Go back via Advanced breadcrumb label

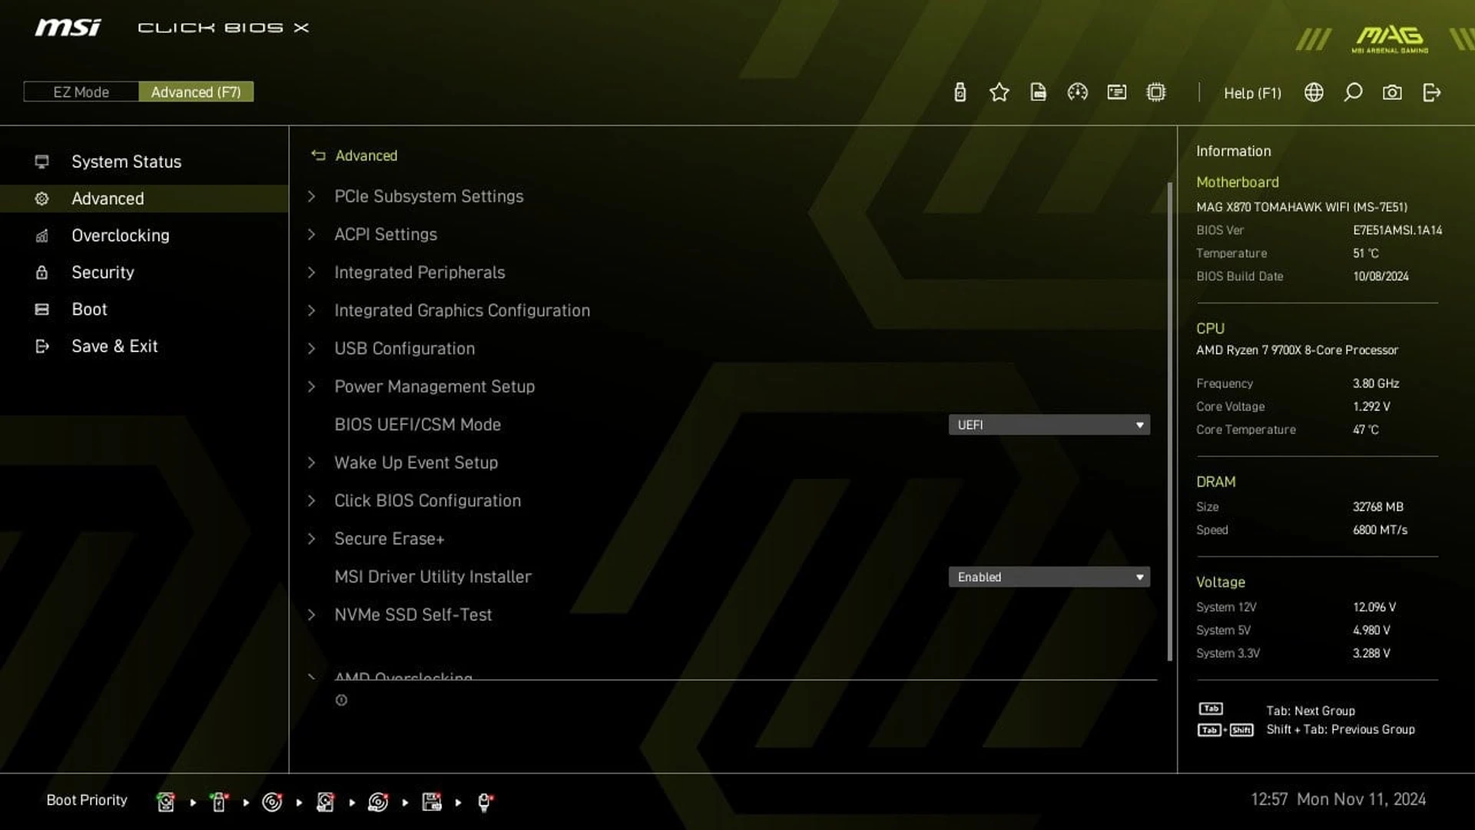[366, 155]
